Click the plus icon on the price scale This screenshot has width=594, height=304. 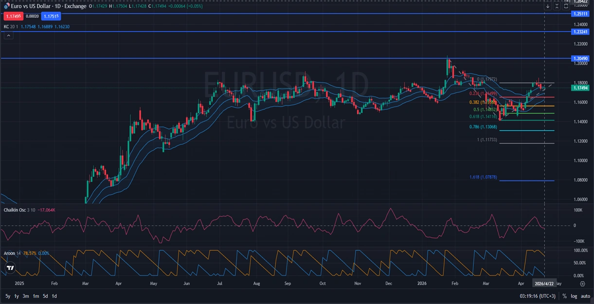[567, 1]
